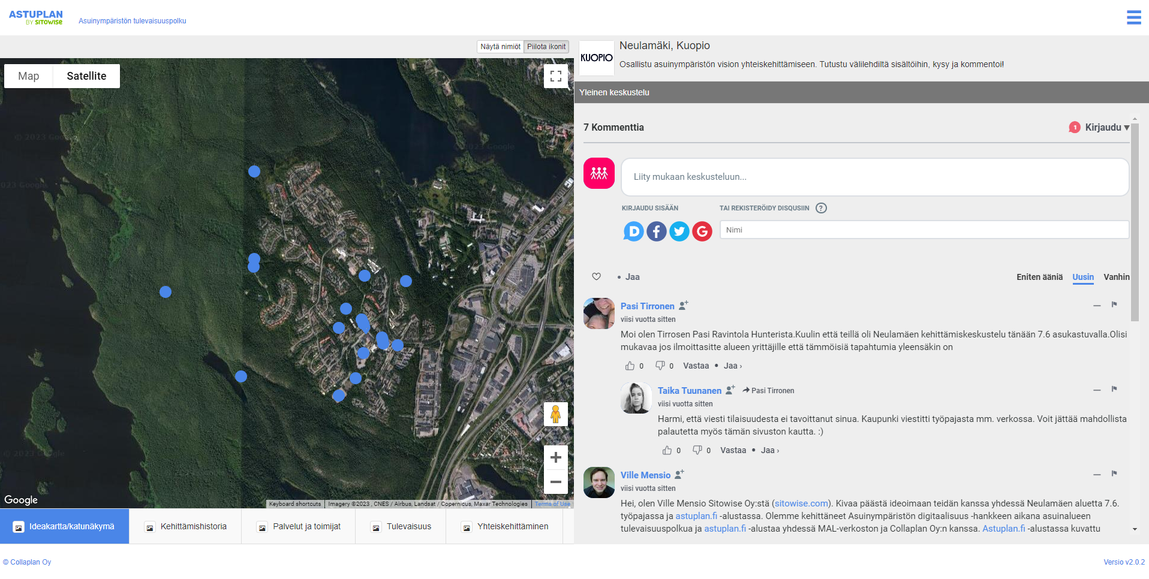
Task: Follow Taika Tuunanen via add-user icon
Action: (x=730, y=390)
